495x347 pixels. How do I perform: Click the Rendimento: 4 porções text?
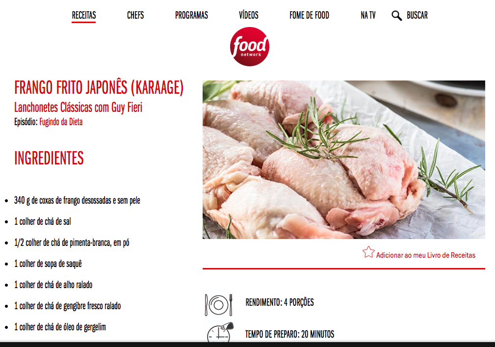(280, 302)
